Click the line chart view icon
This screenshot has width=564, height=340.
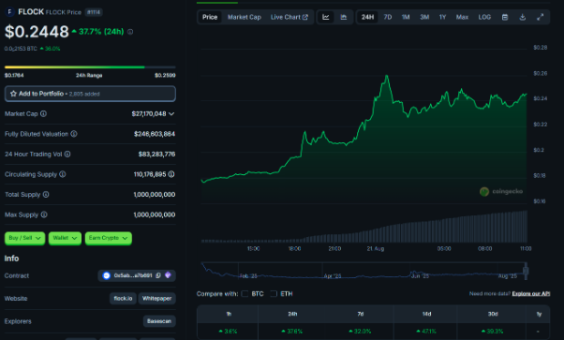(325, 17)
